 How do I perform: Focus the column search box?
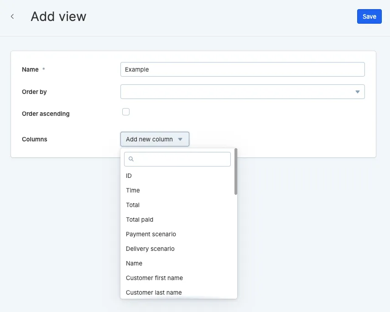pyautogui.click(x=177, y=159)
